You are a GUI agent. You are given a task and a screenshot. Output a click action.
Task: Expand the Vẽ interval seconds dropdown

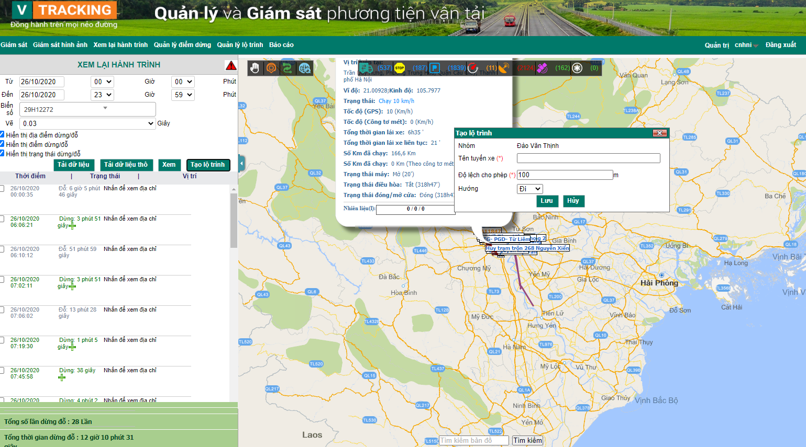coord(87,123)
